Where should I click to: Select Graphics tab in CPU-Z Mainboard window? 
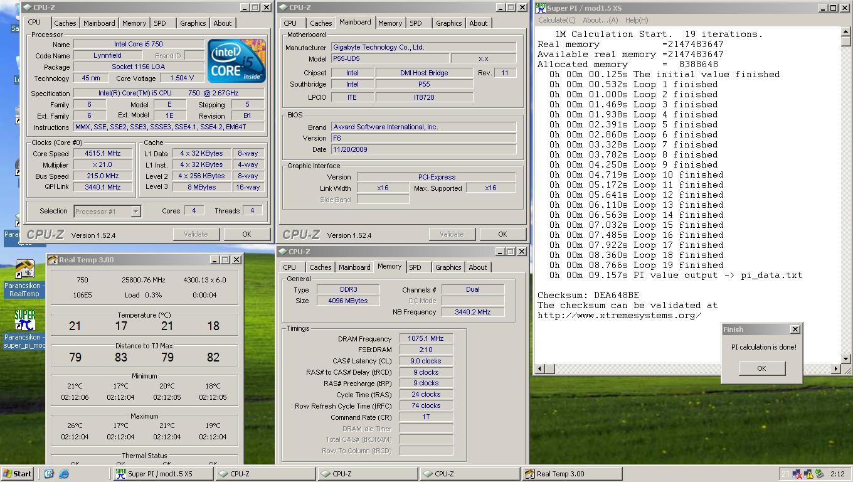(x=448, y=23)
